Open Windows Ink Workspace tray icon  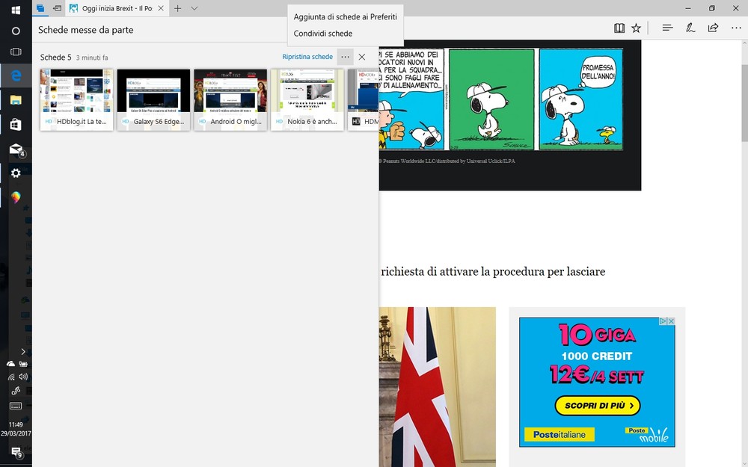pyautogui.click(x=16, y=392)
